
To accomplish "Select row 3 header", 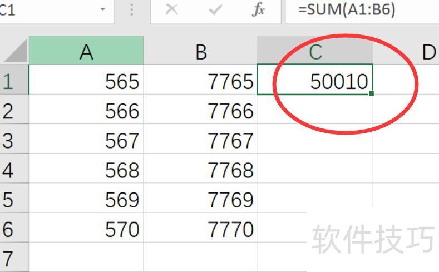I will 14,139.
